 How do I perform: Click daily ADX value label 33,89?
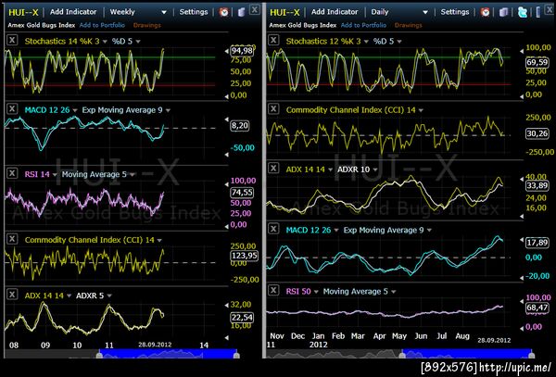click(537, 185)
